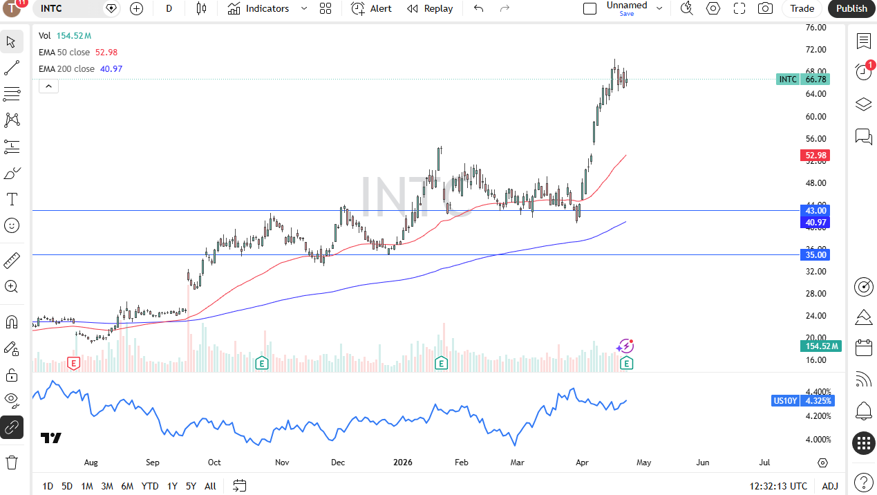This screenshot has height=495, width=877.
Task: Open timezone menu at 12:32:13 UTC
Action: pos(778,486)
